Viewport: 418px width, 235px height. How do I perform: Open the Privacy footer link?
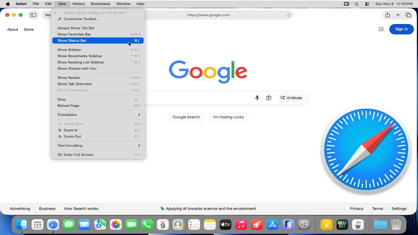pyautogui.click(x=357, y=209)
